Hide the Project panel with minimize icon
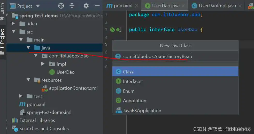 click(x=97, y=6)
